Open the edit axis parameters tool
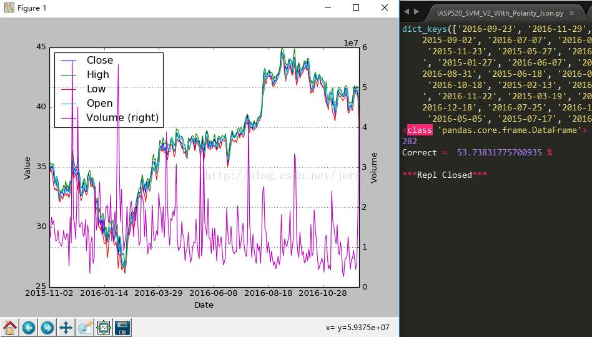The width and height of the screenshot is (592, 337). (x=85, y=327)
